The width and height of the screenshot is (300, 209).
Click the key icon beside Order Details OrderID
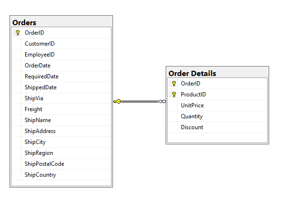pos(174,84)
